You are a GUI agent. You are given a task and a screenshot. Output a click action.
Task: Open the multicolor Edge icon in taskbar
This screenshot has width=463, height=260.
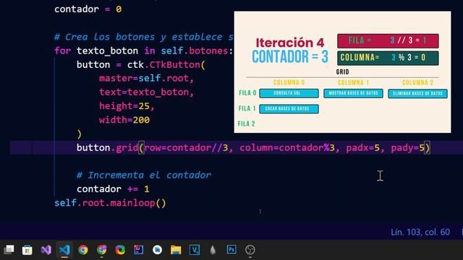pyautogui.click(x=120, y=250)
